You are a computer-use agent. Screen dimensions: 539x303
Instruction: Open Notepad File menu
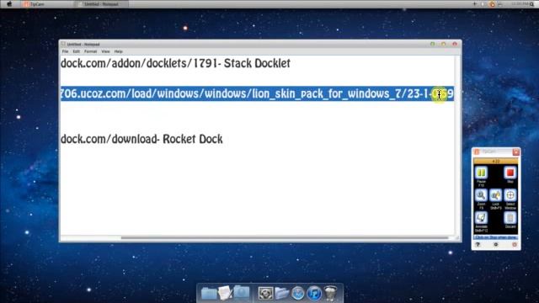coord(65,51)
